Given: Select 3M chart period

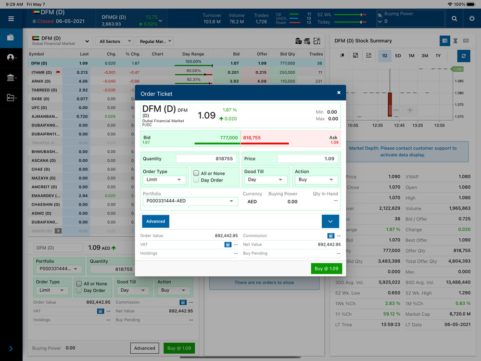Looking at the screenshot, I should point(425,56).
